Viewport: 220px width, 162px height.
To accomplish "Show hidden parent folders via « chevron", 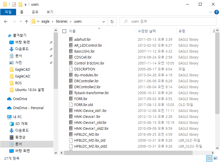I will pos(38,21).
